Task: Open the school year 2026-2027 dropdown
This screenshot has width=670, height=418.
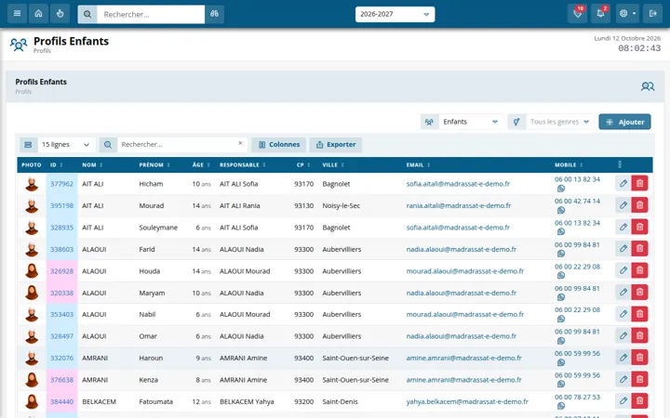Action: [395, 14]
